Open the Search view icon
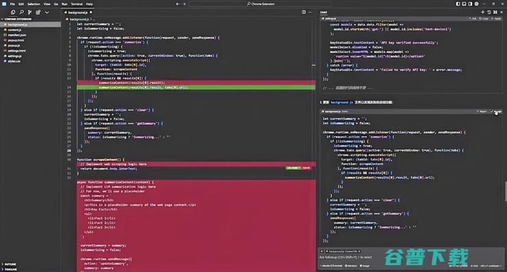The width and height of the screenshot is (507, 272). 21,12
